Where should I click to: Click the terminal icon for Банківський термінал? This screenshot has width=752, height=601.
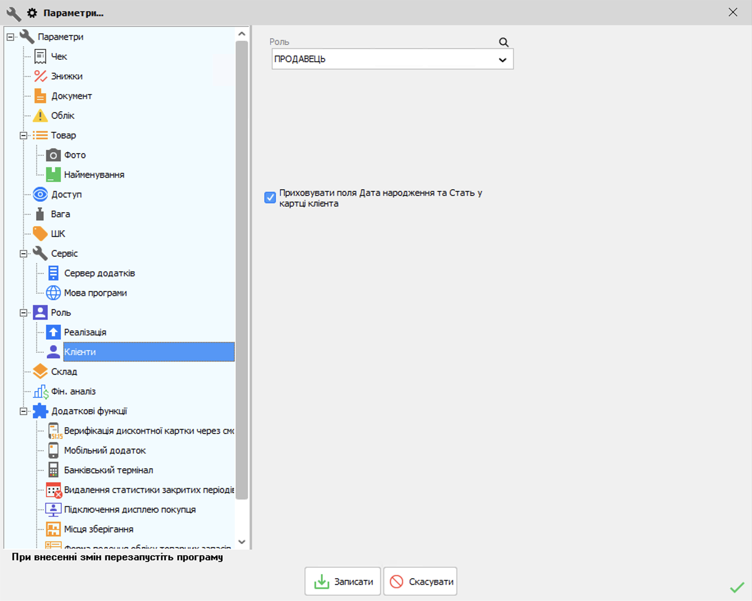pos(53,470)
